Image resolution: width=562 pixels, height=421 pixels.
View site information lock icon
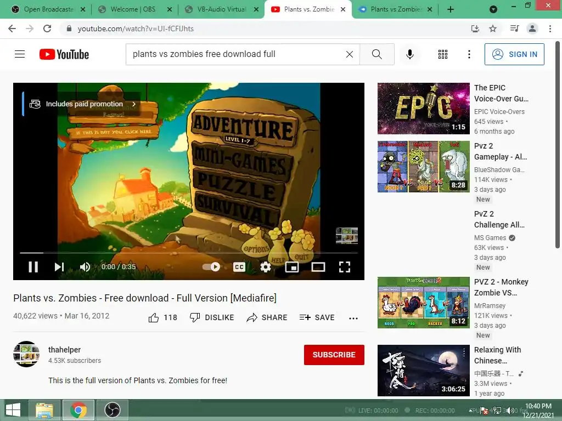69,29
